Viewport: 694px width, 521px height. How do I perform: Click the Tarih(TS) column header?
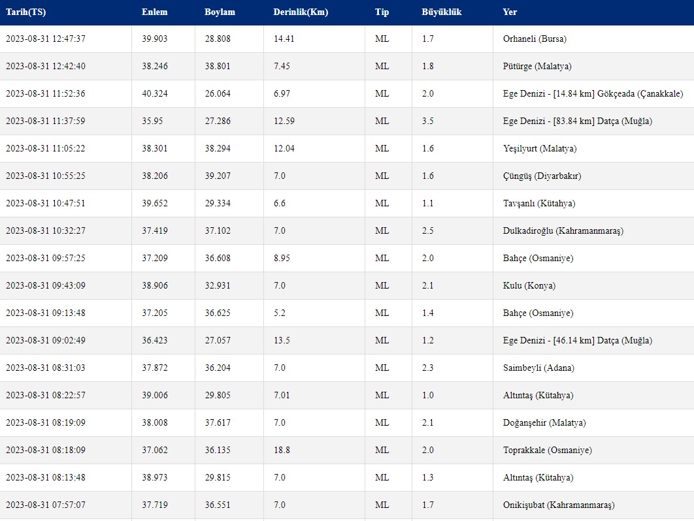25,12
